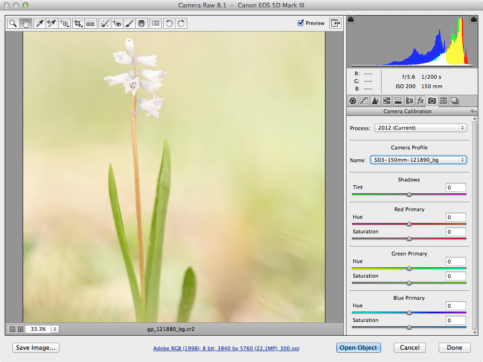Open the Process version dropdown
Screen dimensions: 483x362
[420, 128]
